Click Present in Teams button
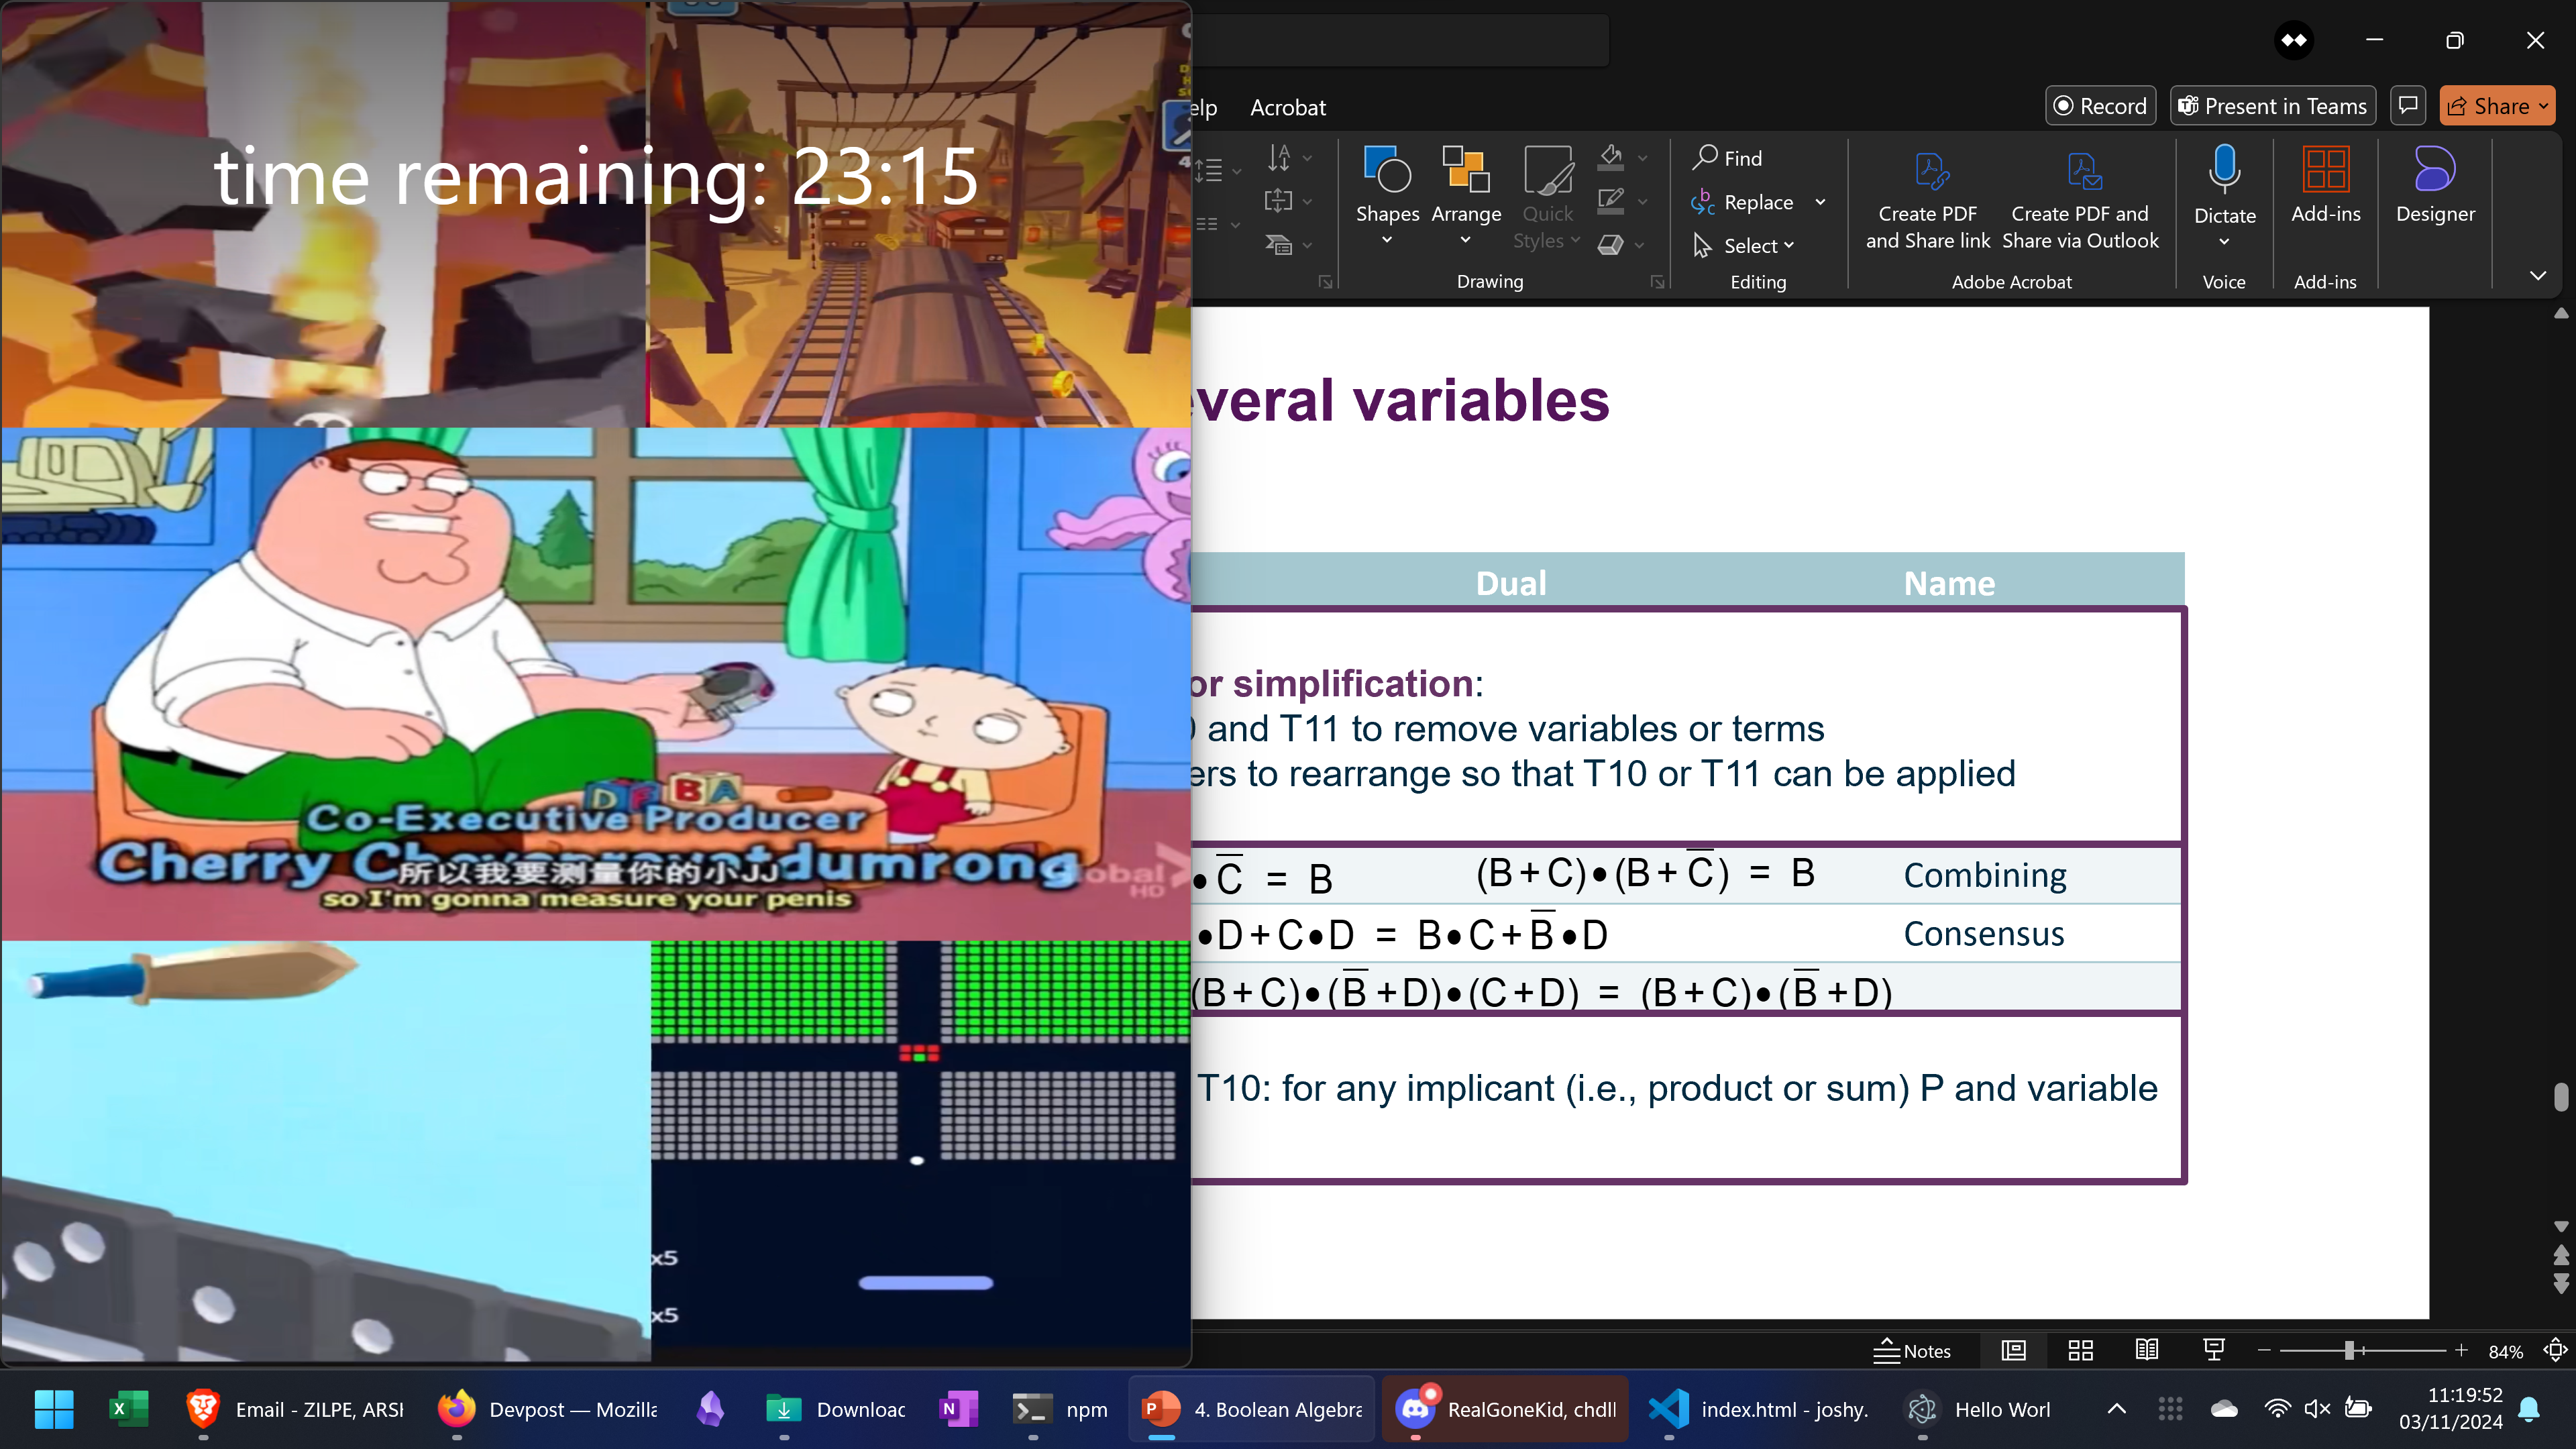Image resolution: width=2576 pixels, height=1449 pixels. click(2272, 106)
